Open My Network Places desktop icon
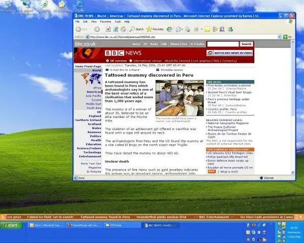Image resolution: width=304 pixels, height=243 pixels. [x=26, y=7]
